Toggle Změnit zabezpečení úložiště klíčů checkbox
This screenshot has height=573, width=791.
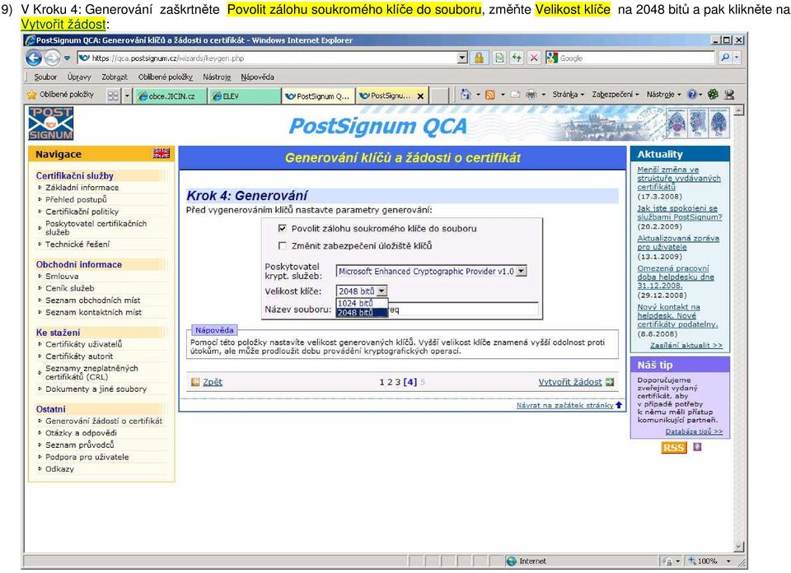click(x=283, y=246)
